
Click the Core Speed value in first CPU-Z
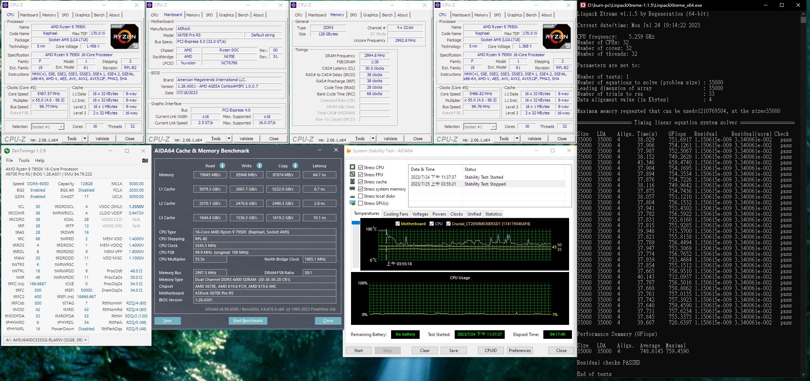(x=49, y=94)
